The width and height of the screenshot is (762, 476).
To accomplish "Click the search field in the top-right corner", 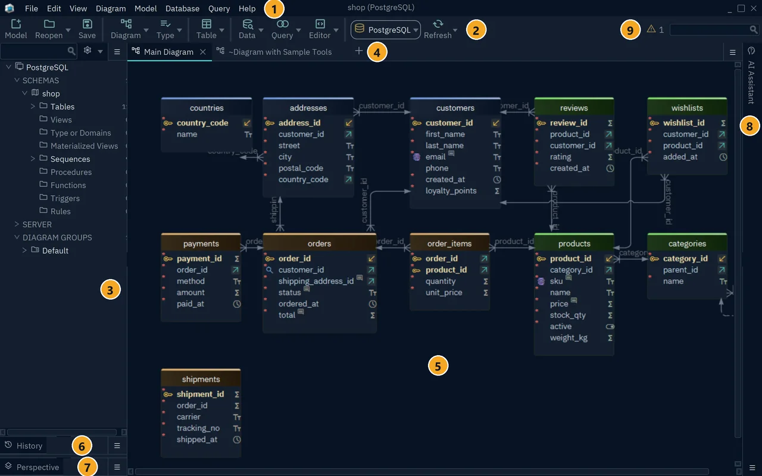I will pos(714,29).
